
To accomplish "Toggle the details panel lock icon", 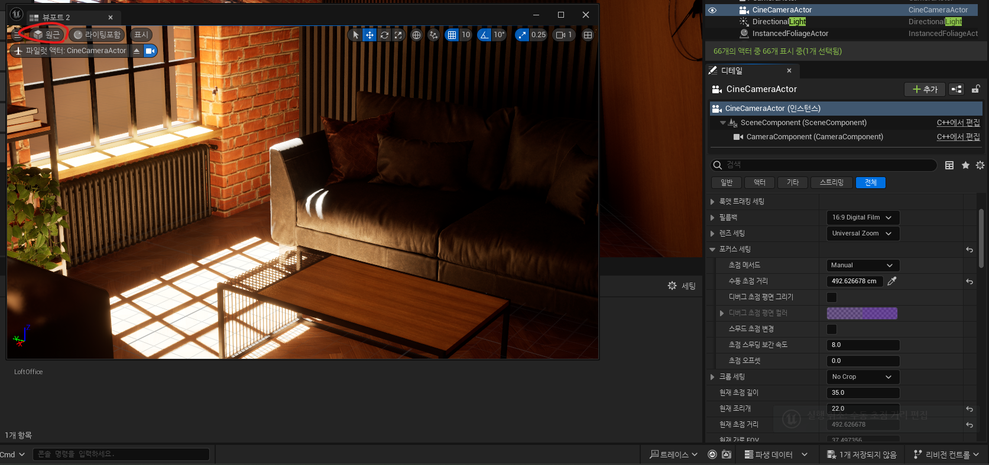I will [x=976, y=89].
